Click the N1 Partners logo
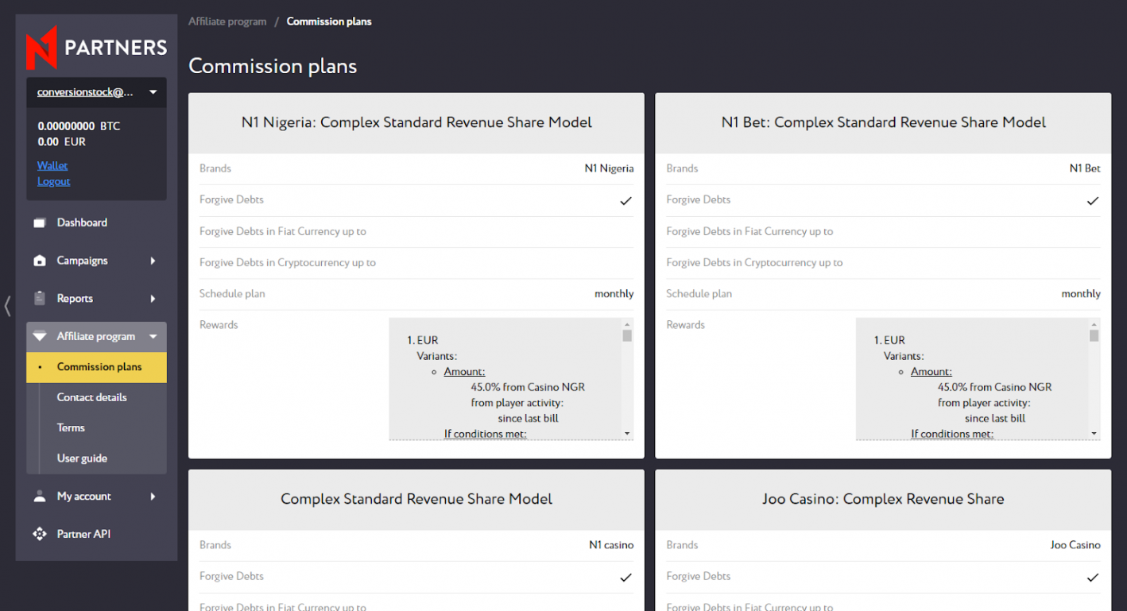Viewport: 1127px width, 611px height. [96, 47]
